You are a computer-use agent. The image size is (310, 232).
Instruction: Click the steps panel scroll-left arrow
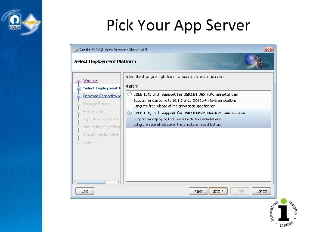[x=75, y=182]
